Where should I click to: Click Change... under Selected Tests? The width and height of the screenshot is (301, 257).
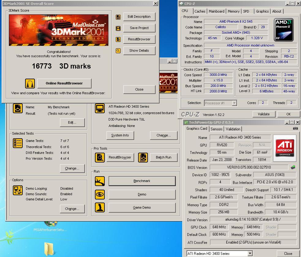point(72,168)
